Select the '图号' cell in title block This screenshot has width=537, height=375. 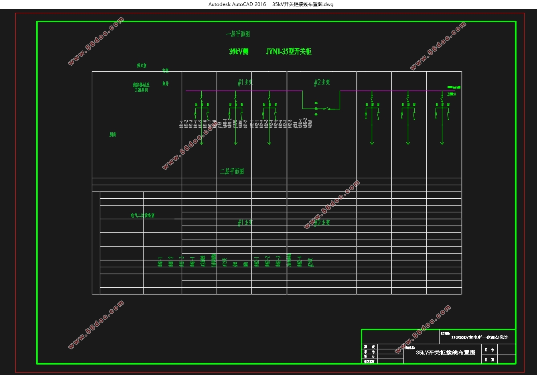(489, 350)
